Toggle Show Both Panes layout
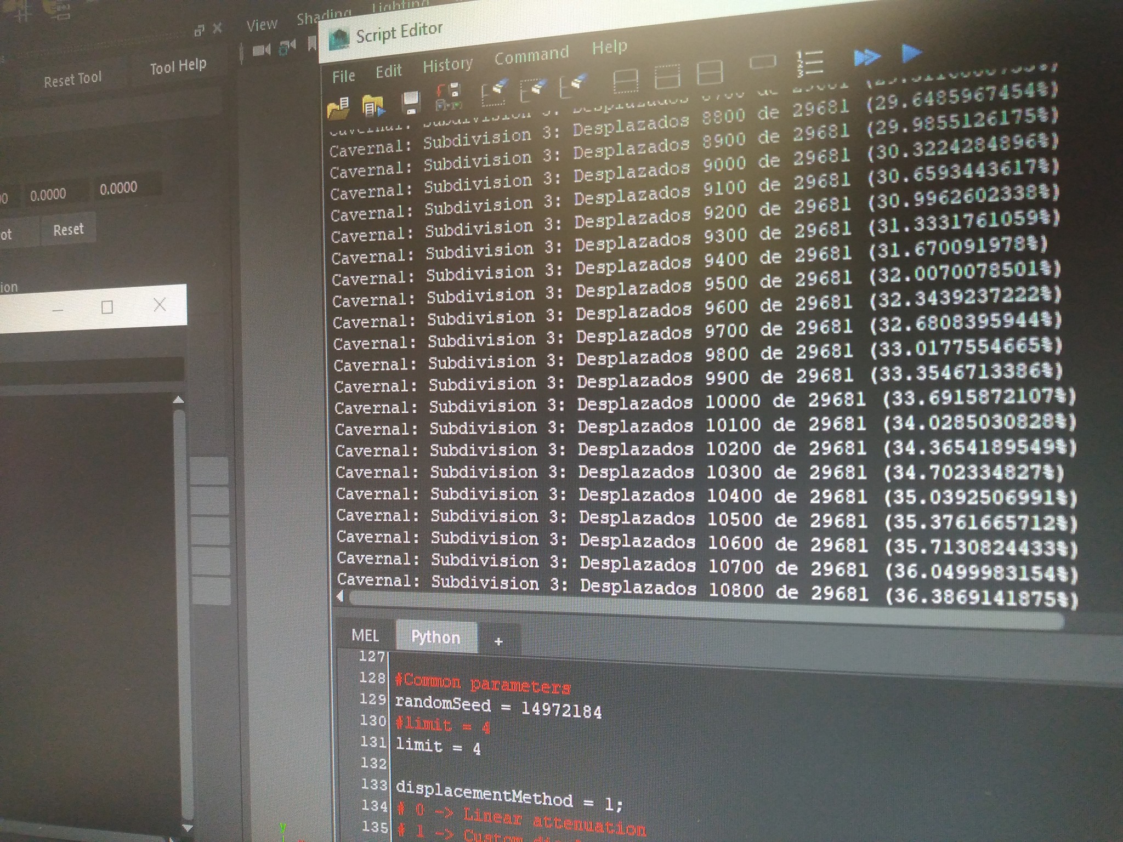The image size is (1123, 842). pyautogui.click(x=709, y=73)
